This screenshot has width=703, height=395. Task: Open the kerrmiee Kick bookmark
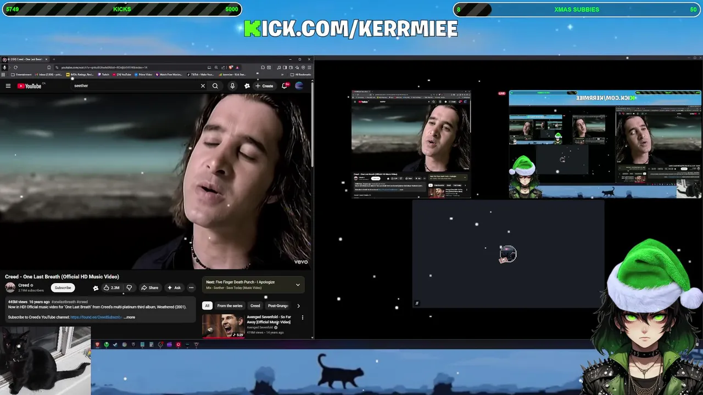(232, 75)
